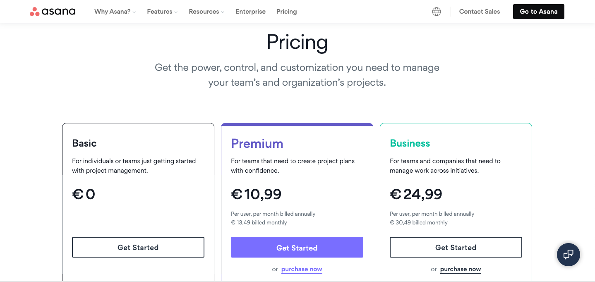The height and width of the screenshot is (282, 595).
Task: Follow the Business purchase now link
Action: point(461,269)
